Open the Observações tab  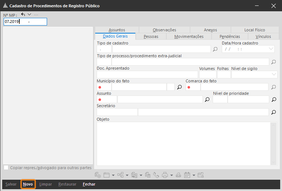pos(165,30)
